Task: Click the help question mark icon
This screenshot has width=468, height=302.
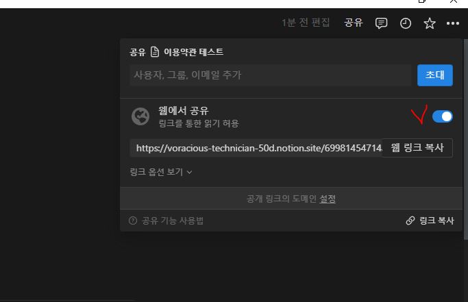Action: pos(133,221)
